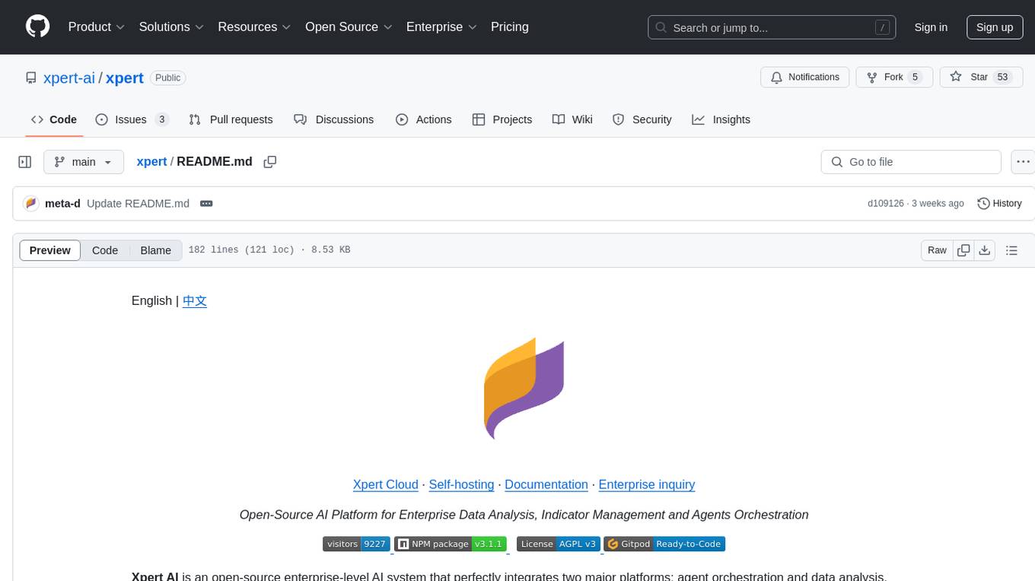Image resolution: width=1035 pixels, height=581 pixels.
Task: Open the meta-d author avatar
Action: (31, 204)
